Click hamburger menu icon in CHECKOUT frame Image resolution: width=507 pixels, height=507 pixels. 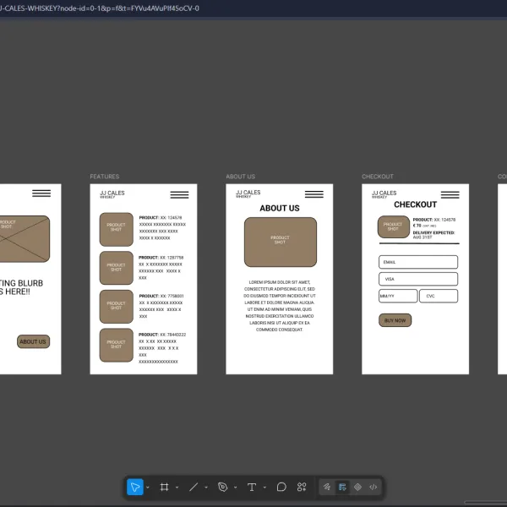pos(450,194)
